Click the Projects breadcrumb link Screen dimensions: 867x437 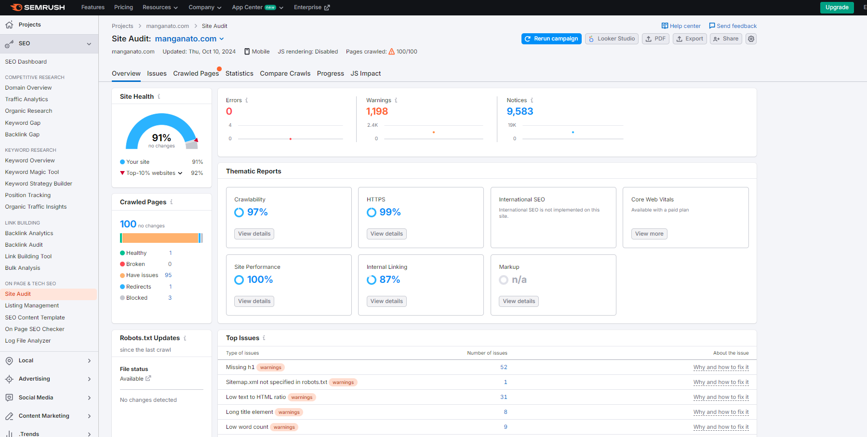[122, 26]
